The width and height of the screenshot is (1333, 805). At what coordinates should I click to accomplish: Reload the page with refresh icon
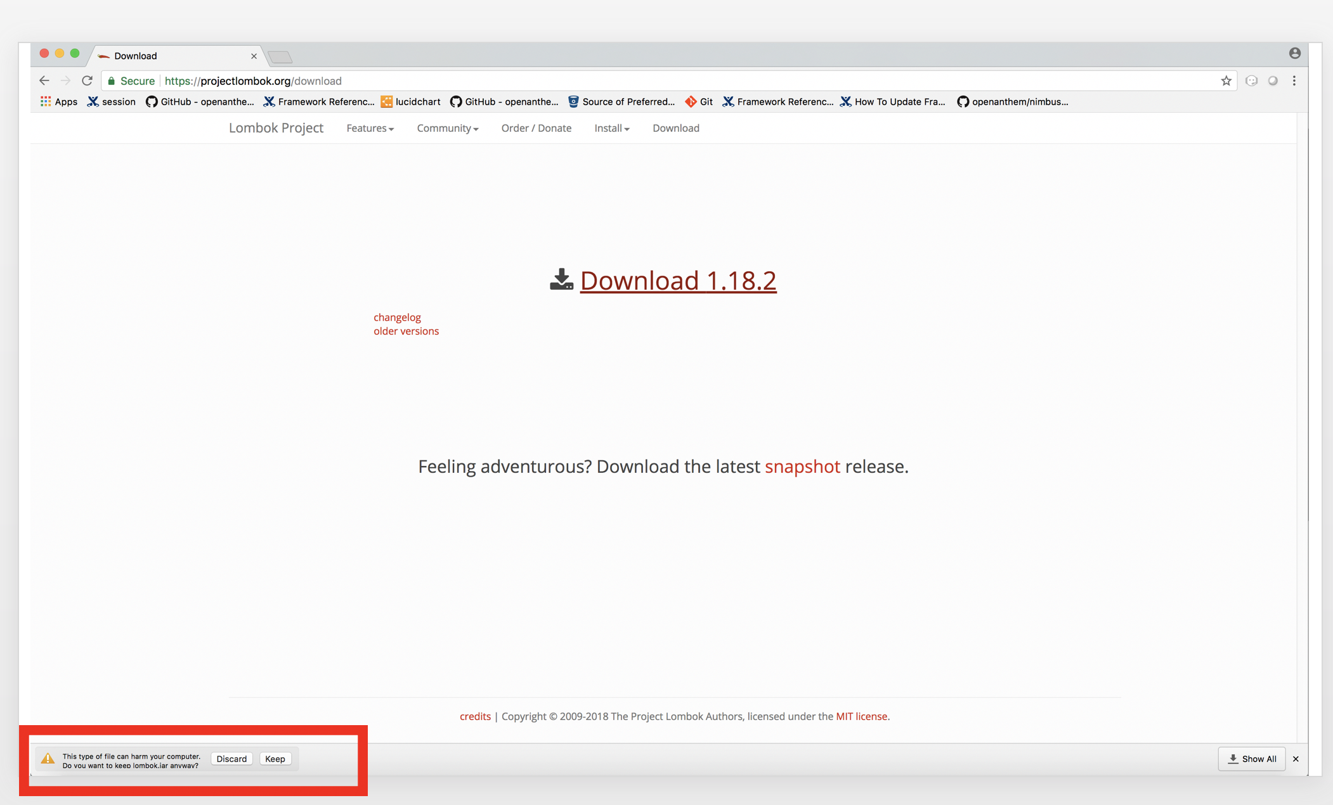pos(87,80)
